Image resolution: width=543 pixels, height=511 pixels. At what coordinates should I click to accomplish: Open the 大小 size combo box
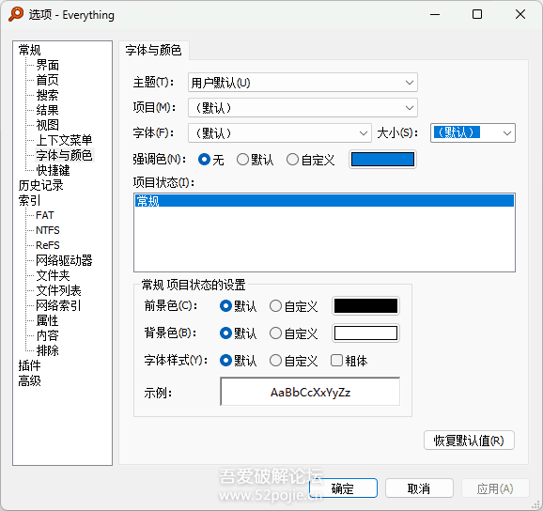pos(473,133)
